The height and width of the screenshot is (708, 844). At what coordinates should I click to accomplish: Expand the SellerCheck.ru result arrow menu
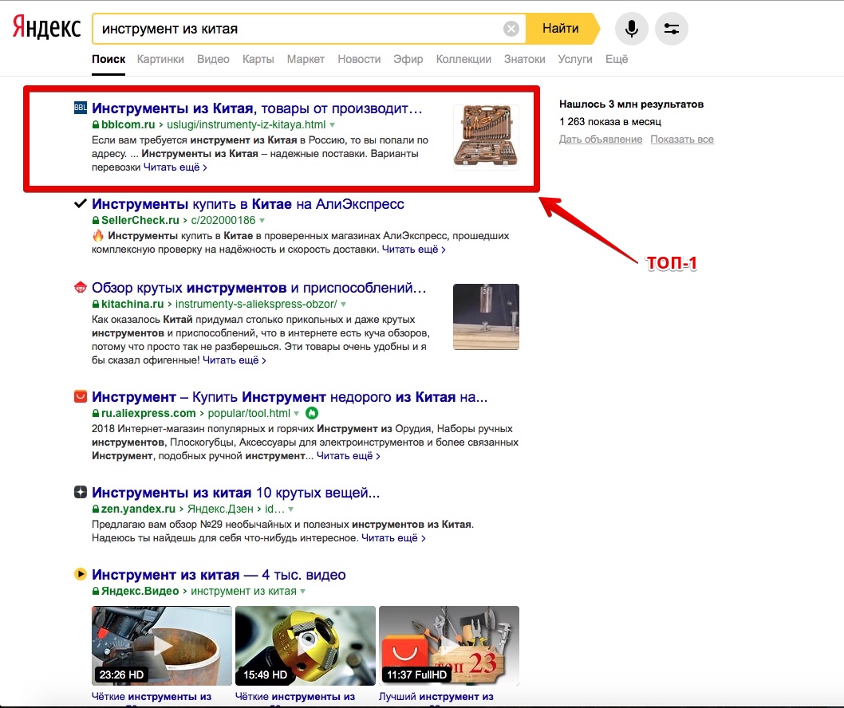(x=262, y=221)
